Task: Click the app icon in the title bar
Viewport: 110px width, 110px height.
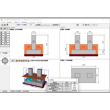Action: tap(2, 20)
